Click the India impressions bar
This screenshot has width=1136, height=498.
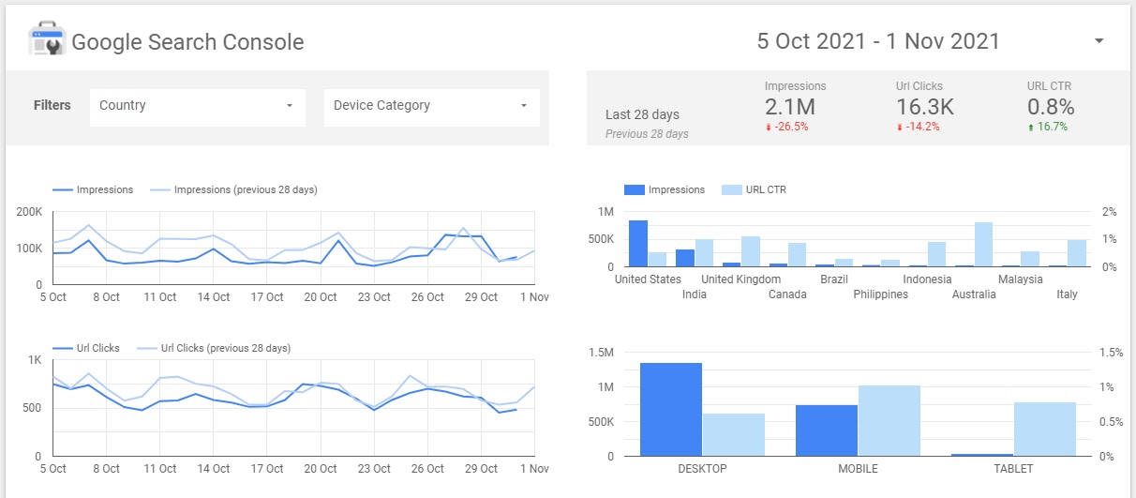[685, 258]
